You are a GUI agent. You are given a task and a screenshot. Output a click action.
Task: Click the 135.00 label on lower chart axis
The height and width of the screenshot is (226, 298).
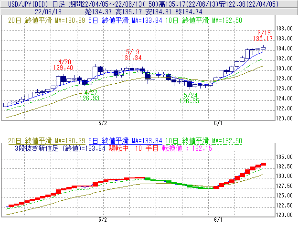pos(284,157)
